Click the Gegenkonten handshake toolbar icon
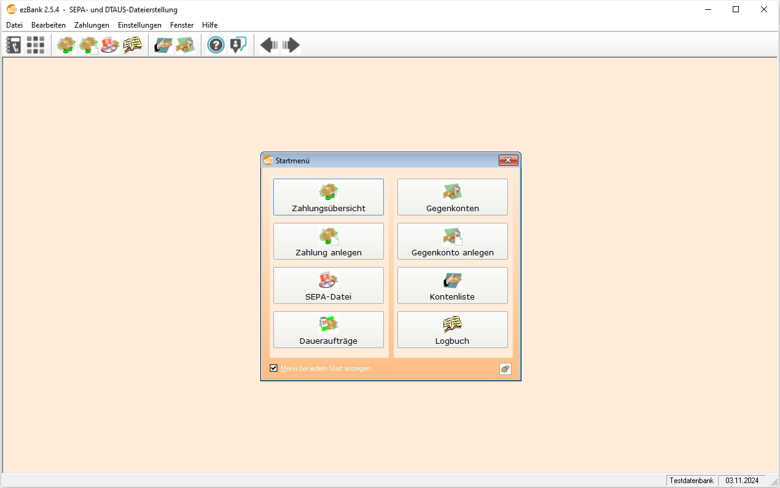The image size is (780, 488). click(185, 45)
